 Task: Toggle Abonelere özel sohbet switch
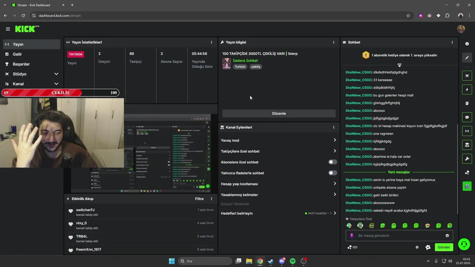[332, 162]
